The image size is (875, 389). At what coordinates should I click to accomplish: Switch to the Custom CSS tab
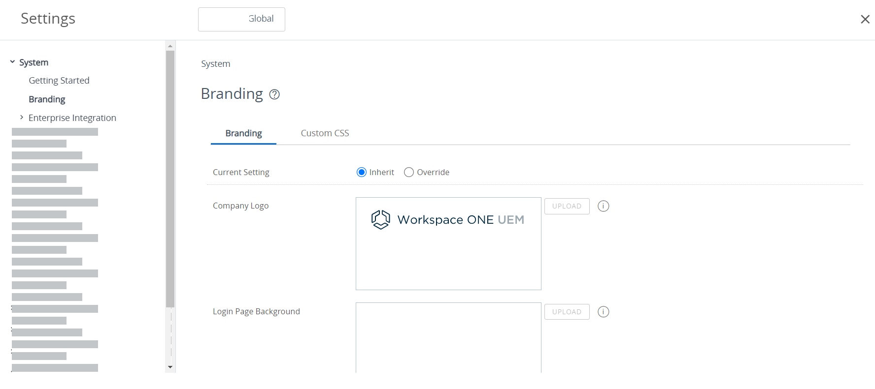[x=325, y=133]
